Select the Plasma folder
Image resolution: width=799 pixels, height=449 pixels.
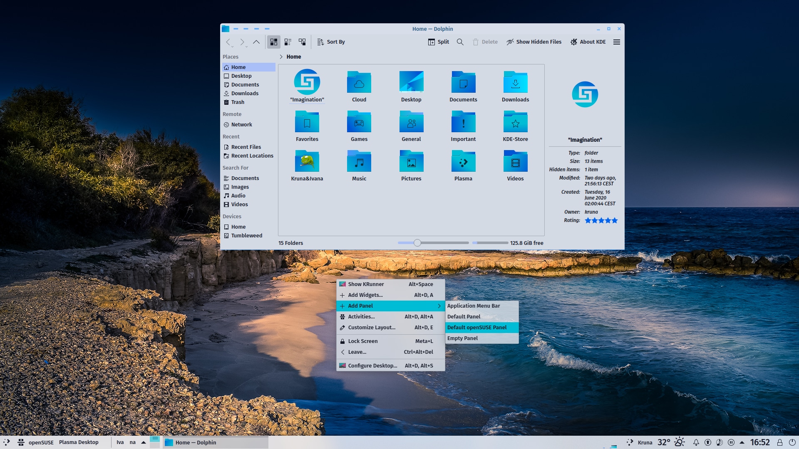(463, 165)
